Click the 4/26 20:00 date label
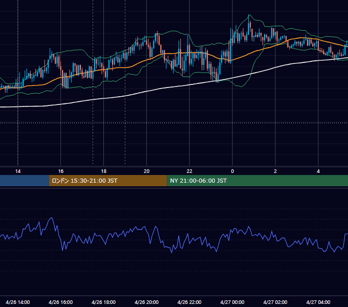Image resolution: width=348 pixels, height=307 pixels. (x=146, y=302)
